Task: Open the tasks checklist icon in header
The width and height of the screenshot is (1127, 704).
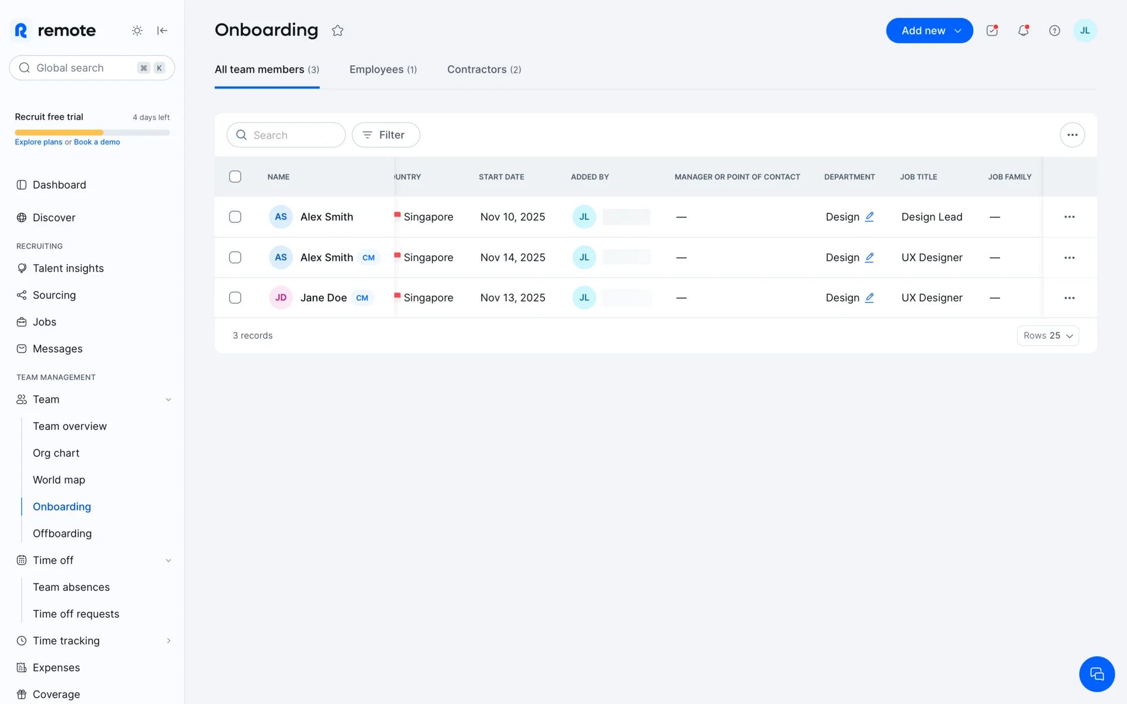Action: pos(992,31)
